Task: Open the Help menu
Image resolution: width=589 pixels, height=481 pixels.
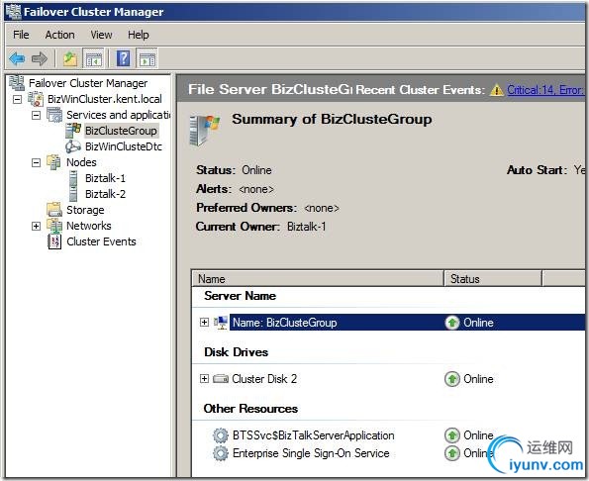Action: click(139, 35)
